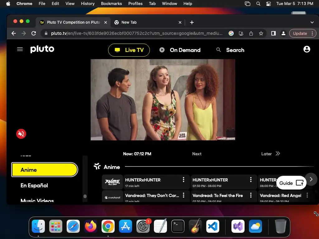Open GarageBand from the dock
Image resolution: width=319 pixels, height=239 pixels.
coord(195,226)
